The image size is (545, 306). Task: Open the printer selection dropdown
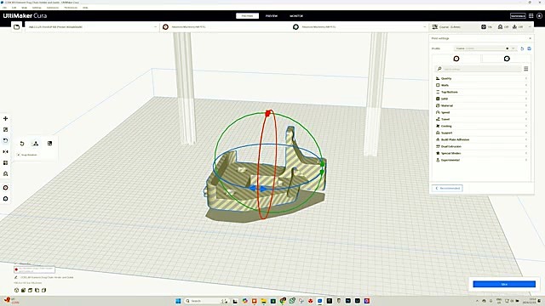92,26
